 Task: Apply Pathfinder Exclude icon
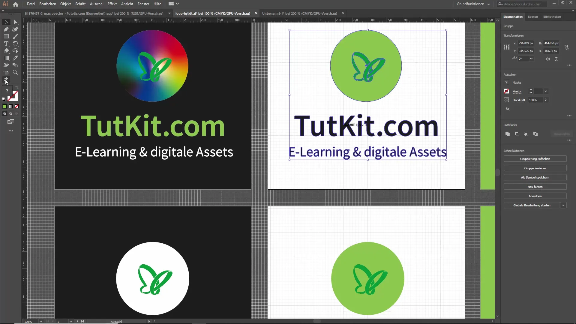[x=535, y=134]
